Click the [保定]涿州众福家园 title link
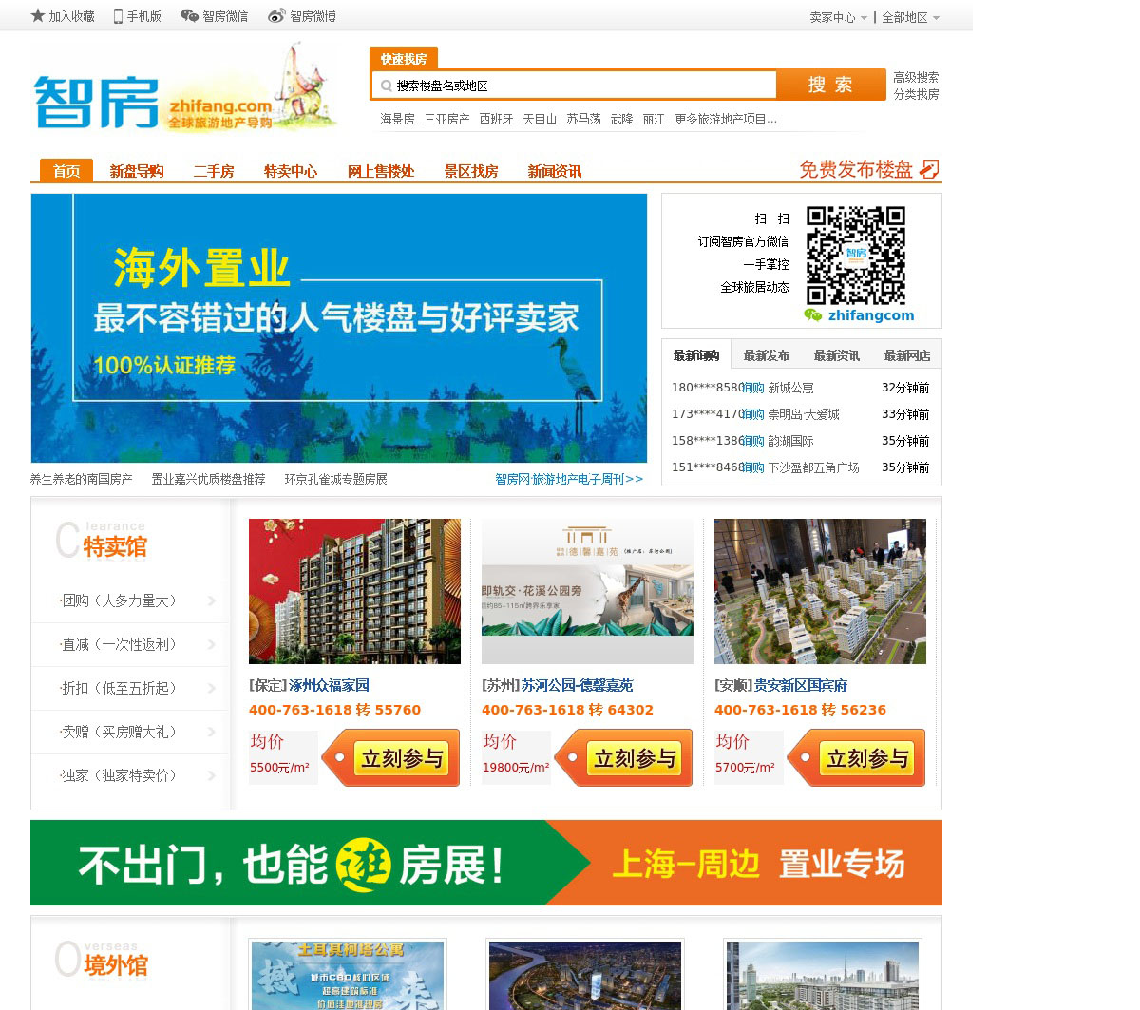Screen dimensions: 1140x1010 tap(309, 685)
